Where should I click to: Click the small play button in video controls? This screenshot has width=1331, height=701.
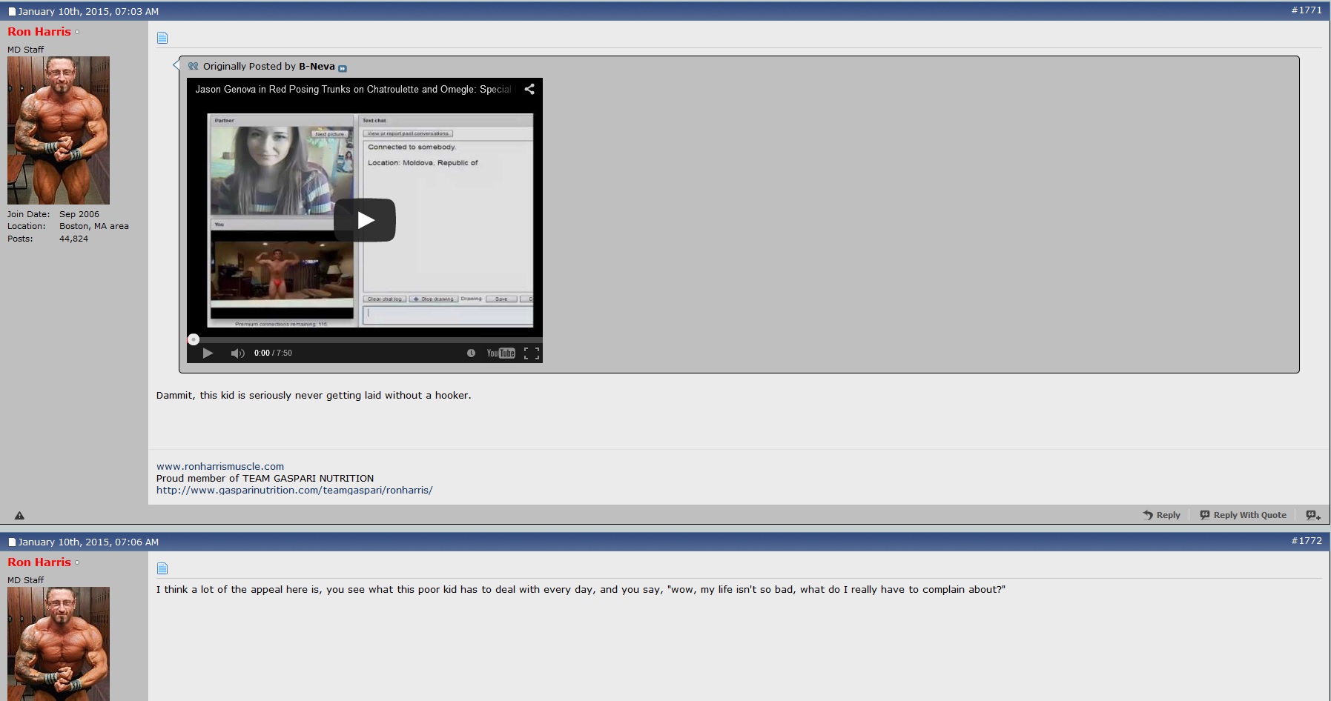coord(208,353)
